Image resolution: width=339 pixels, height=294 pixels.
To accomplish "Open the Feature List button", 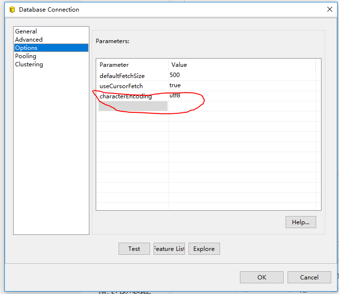I will click(169, 249).
